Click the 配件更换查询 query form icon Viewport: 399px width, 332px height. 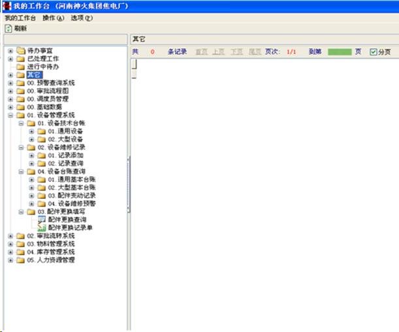click(41, 220)
